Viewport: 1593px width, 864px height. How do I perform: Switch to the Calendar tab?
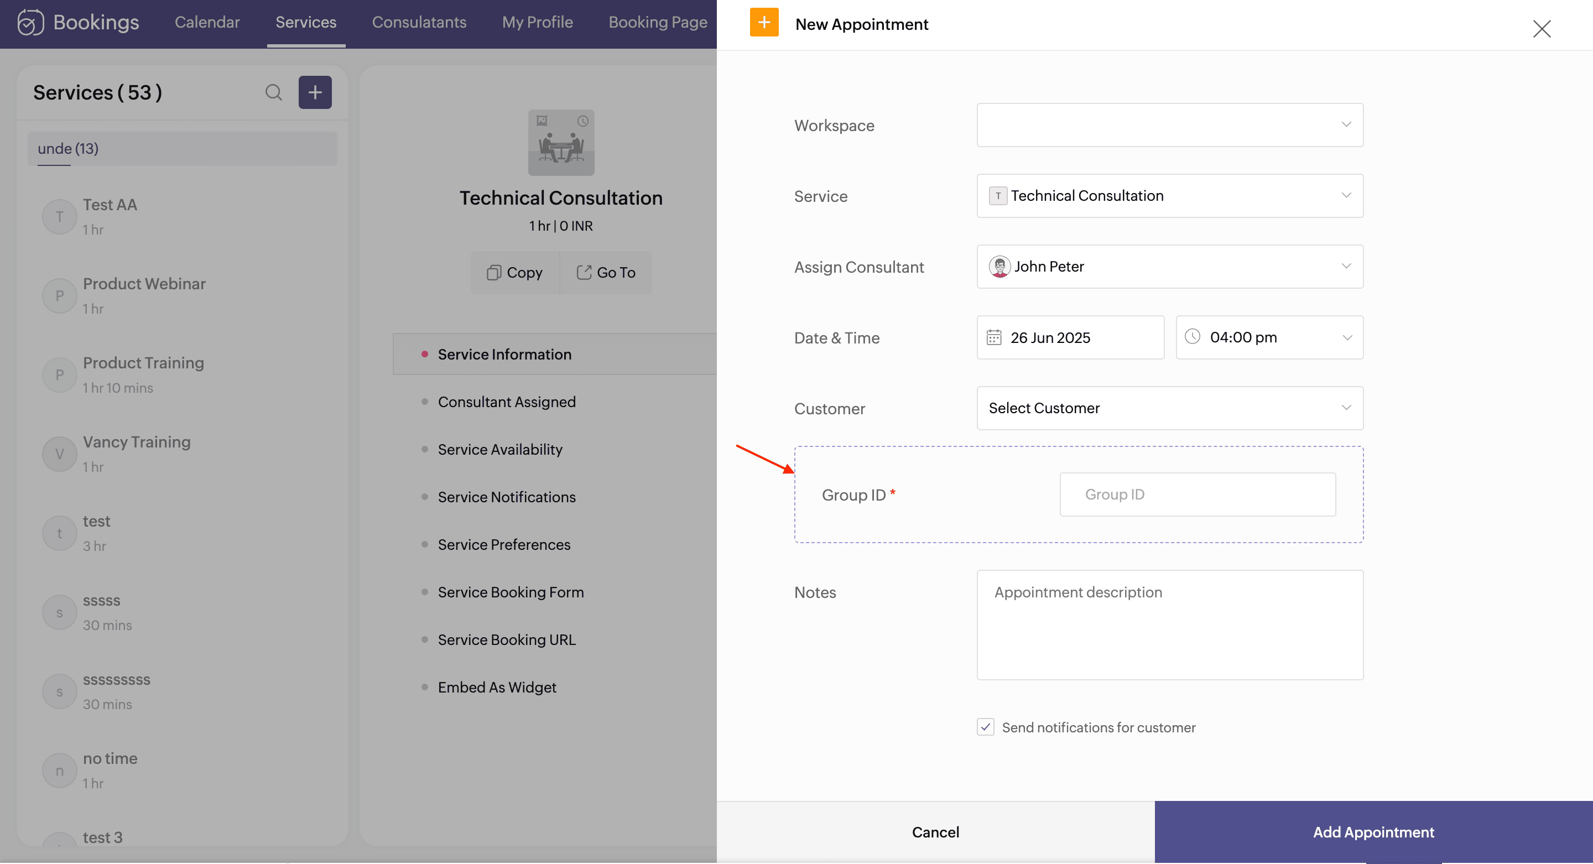pos(207,22)
